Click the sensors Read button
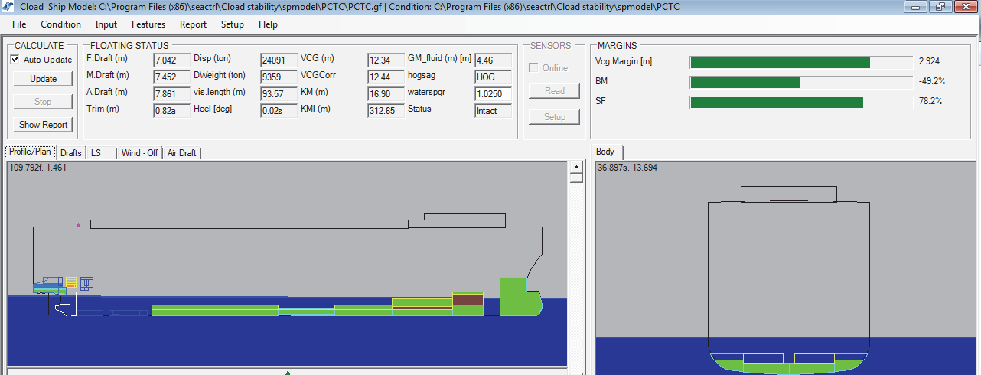The width and height of the screenshot is (981, 375). [x=555, y=91]
